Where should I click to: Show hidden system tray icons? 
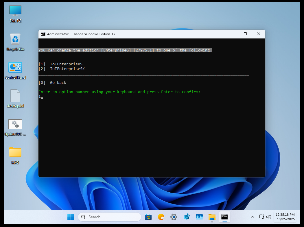[x=253, y=217]
